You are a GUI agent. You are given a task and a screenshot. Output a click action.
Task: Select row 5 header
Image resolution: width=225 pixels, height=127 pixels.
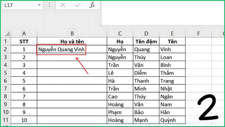6,73
